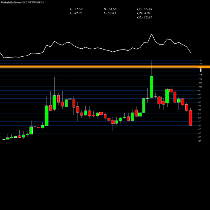
Task: Click the 'OH: 4.31' reading
Action: point(144,13)
